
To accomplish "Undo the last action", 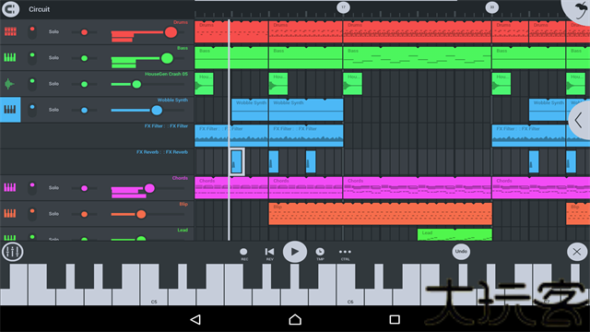I will pyautogui.click(x=461, y=252).
